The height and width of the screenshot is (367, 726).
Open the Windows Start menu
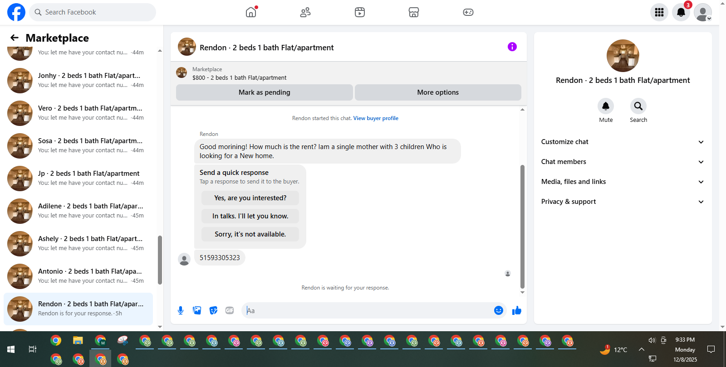(11, 349)
